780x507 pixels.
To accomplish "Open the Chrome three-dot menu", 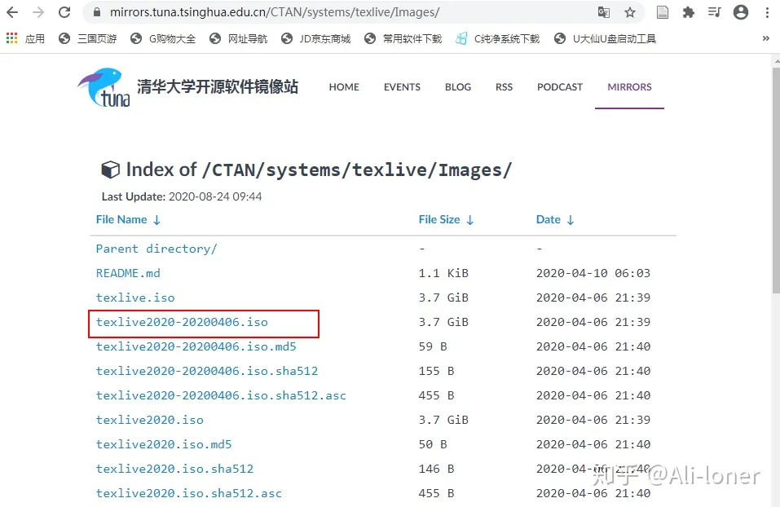I will [767, 12].
